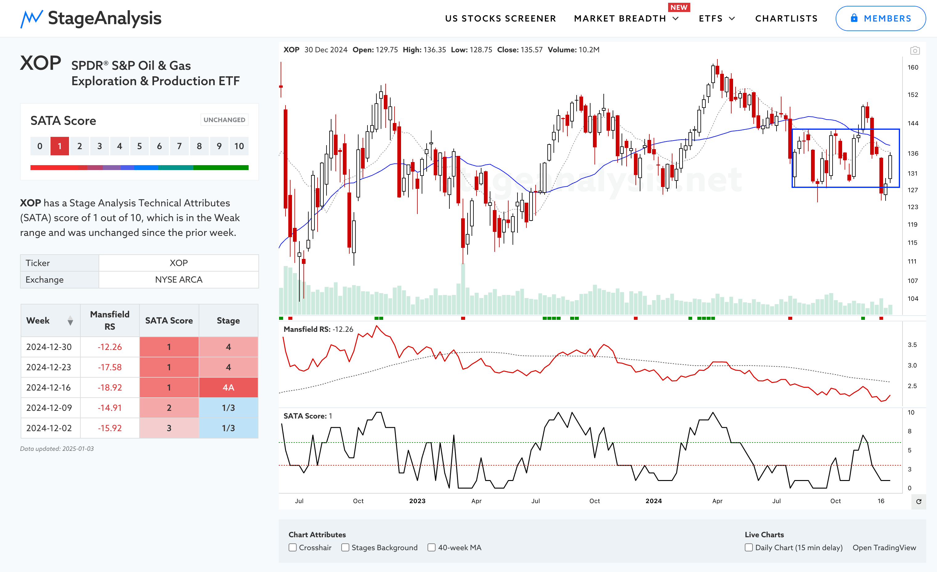Viewport: 937px width, 572px height.
Task: Toggle the 40-week MA checkbox
Action: (x=432, y=547)
